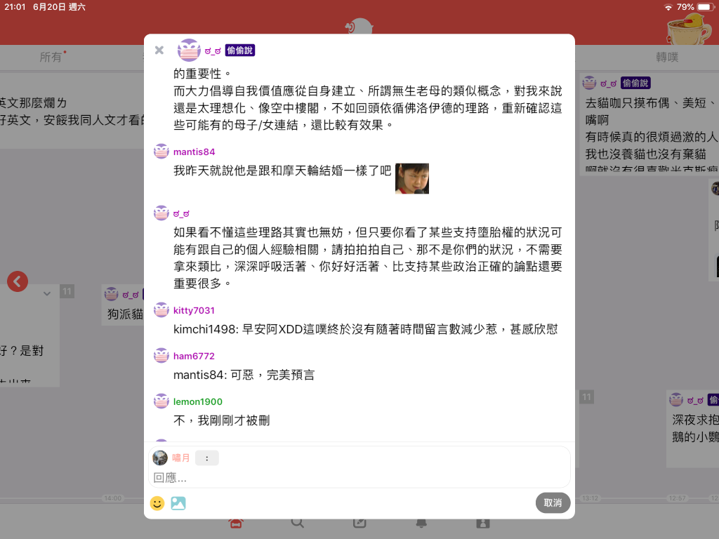
Task: Open the profile icon in bottom bar
Action: 483,523
